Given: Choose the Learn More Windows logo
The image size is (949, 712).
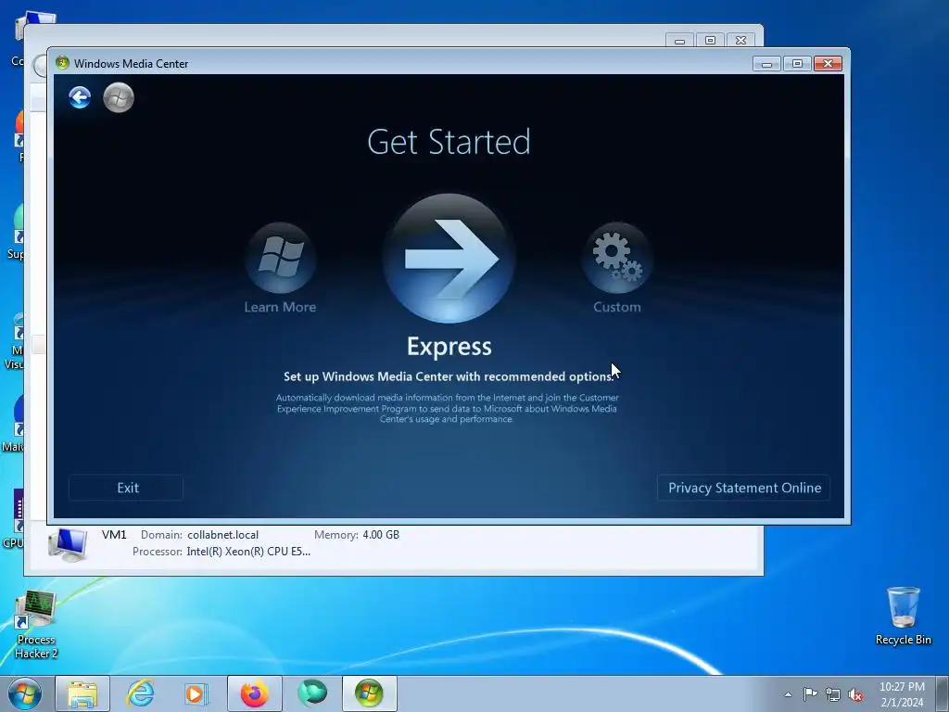Looking at the screenshot, I should (x=280, y=257).
